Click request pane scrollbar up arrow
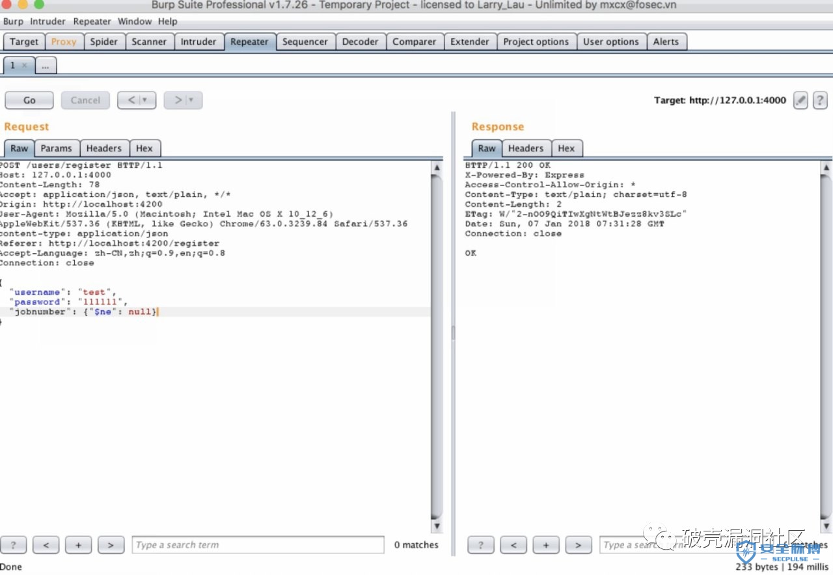 pos(437,167)
